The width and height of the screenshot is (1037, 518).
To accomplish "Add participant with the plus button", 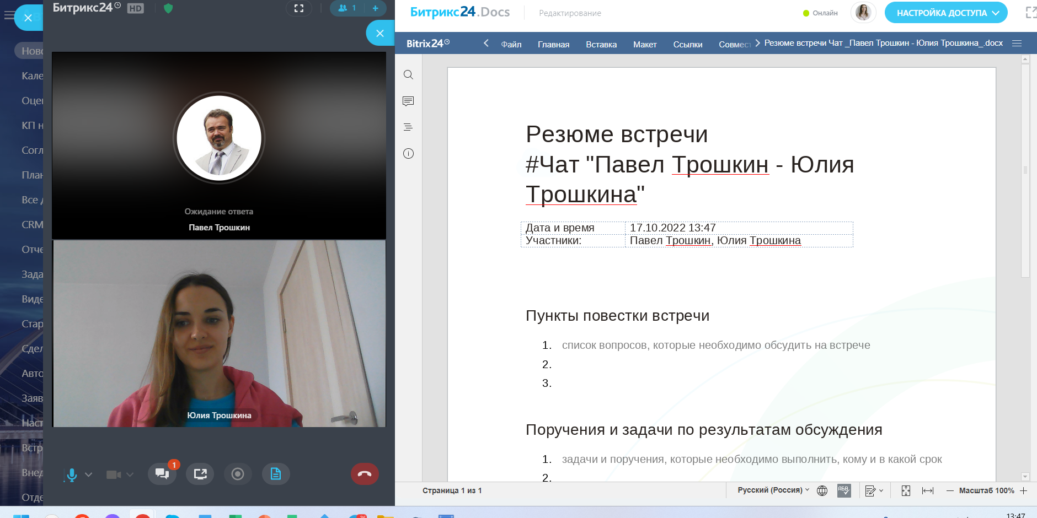I will click(375, 8).
